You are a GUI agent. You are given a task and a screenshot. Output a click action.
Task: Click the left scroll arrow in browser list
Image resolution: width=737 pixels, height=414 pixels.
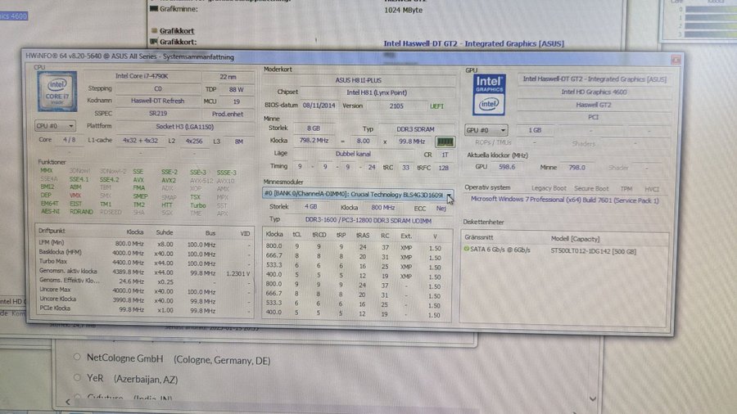click(68, 402)
